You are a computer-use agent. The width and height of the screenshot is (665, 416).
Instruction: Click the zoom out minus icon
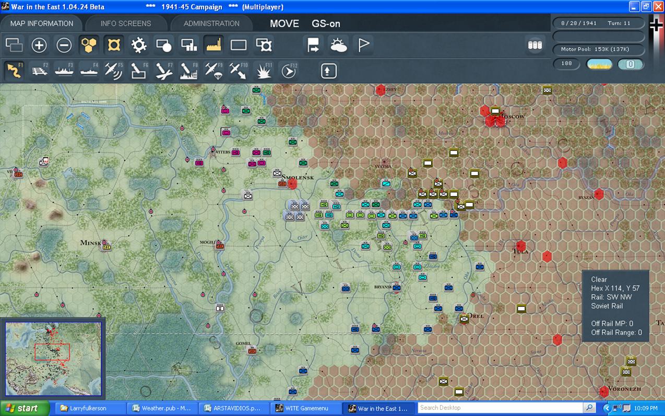click(64, 45)
